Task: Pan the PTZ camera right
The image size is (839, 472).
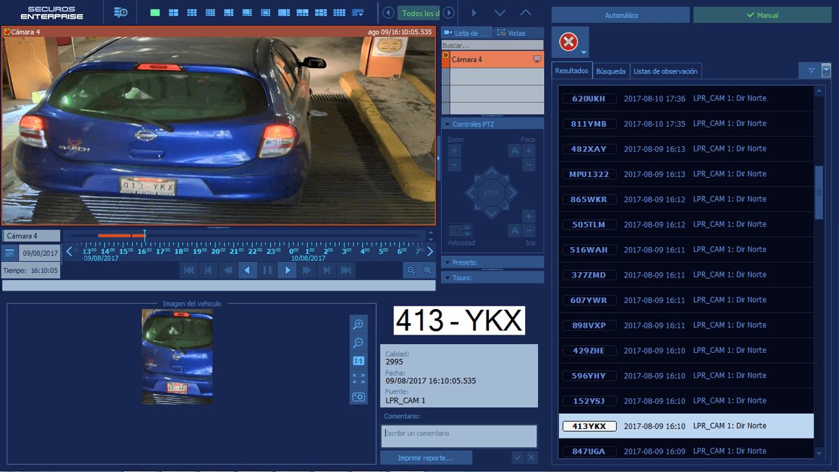Action: pos(511,193)
